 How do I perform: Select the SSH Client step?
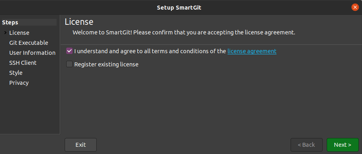pyautogui.click(x=23, y=63)
